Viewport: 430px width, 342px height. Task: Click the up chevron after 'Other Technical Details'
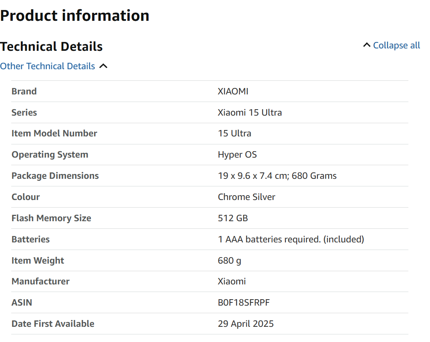[103, 66]
